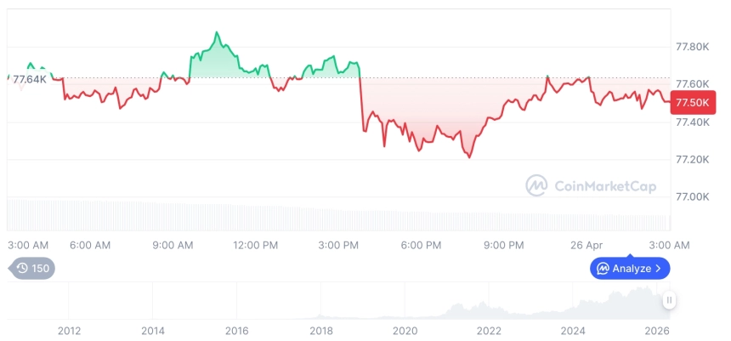Click the red 77.50K current price tag
Image resolution: width=731 pixels, height=341 pixels.
click(691, 103)
